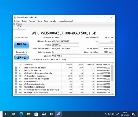This screenshot has width=138, height=117.
Task: Click the Valores en crudo column header
Action: point(103,65)
